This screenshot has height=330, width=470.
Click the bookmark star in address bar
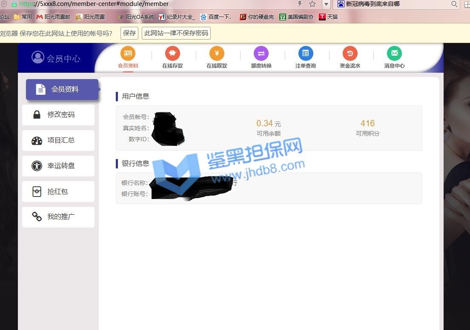[x=312, y=4]
